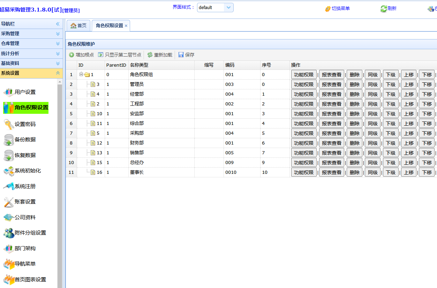Open 备份数据 database icon
Screen dimensions: 437x288
pyautogui.click(x=9, y=140)
